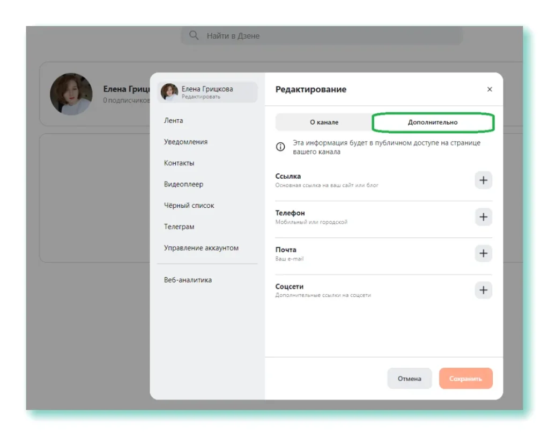Screen dimensions: 549x436
Task: Switch to the О канале tab
Action: tap(324, 122)
